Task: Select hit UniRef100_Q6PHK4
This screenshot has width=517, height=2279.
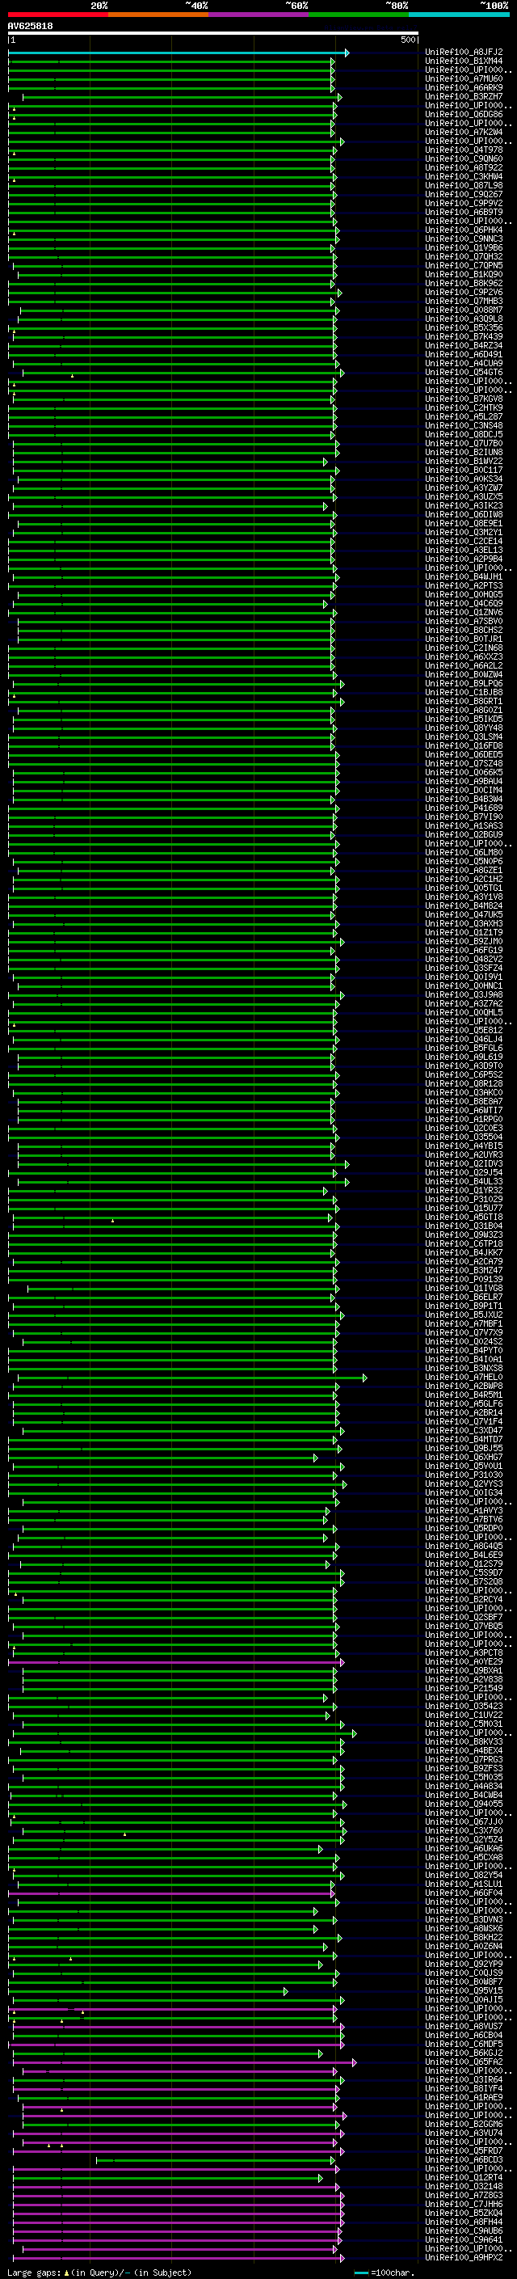Action: click(x=464, y=230)
